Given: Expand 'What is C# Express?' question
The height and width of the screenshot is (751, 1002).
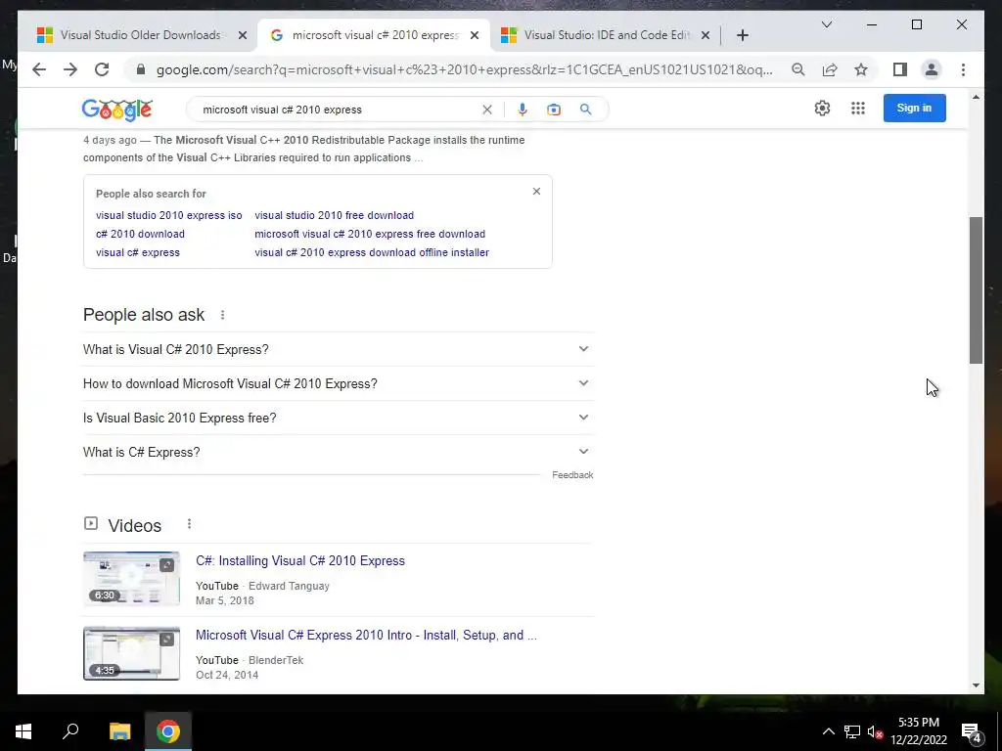Looking at the screenshot, I should pyautogui.click(x=339, y=452).
